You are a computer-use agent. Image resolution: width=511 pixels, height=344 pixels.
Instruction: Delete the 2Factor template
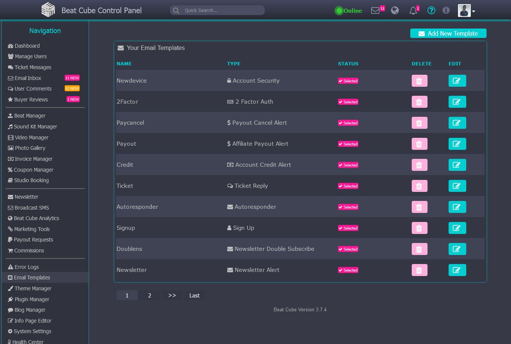[x=419, y=102]
